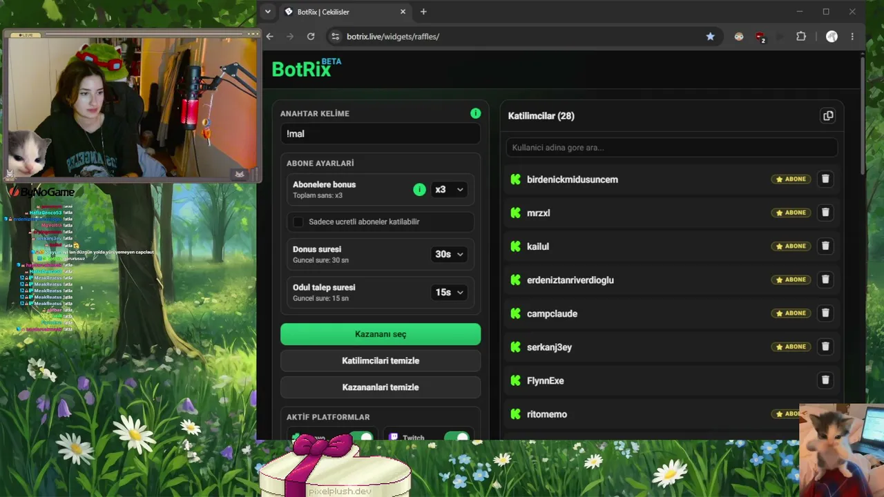884x497 pixels.
Task: Select the username birdenickmidusuncem
Action: tap(573, 179)
